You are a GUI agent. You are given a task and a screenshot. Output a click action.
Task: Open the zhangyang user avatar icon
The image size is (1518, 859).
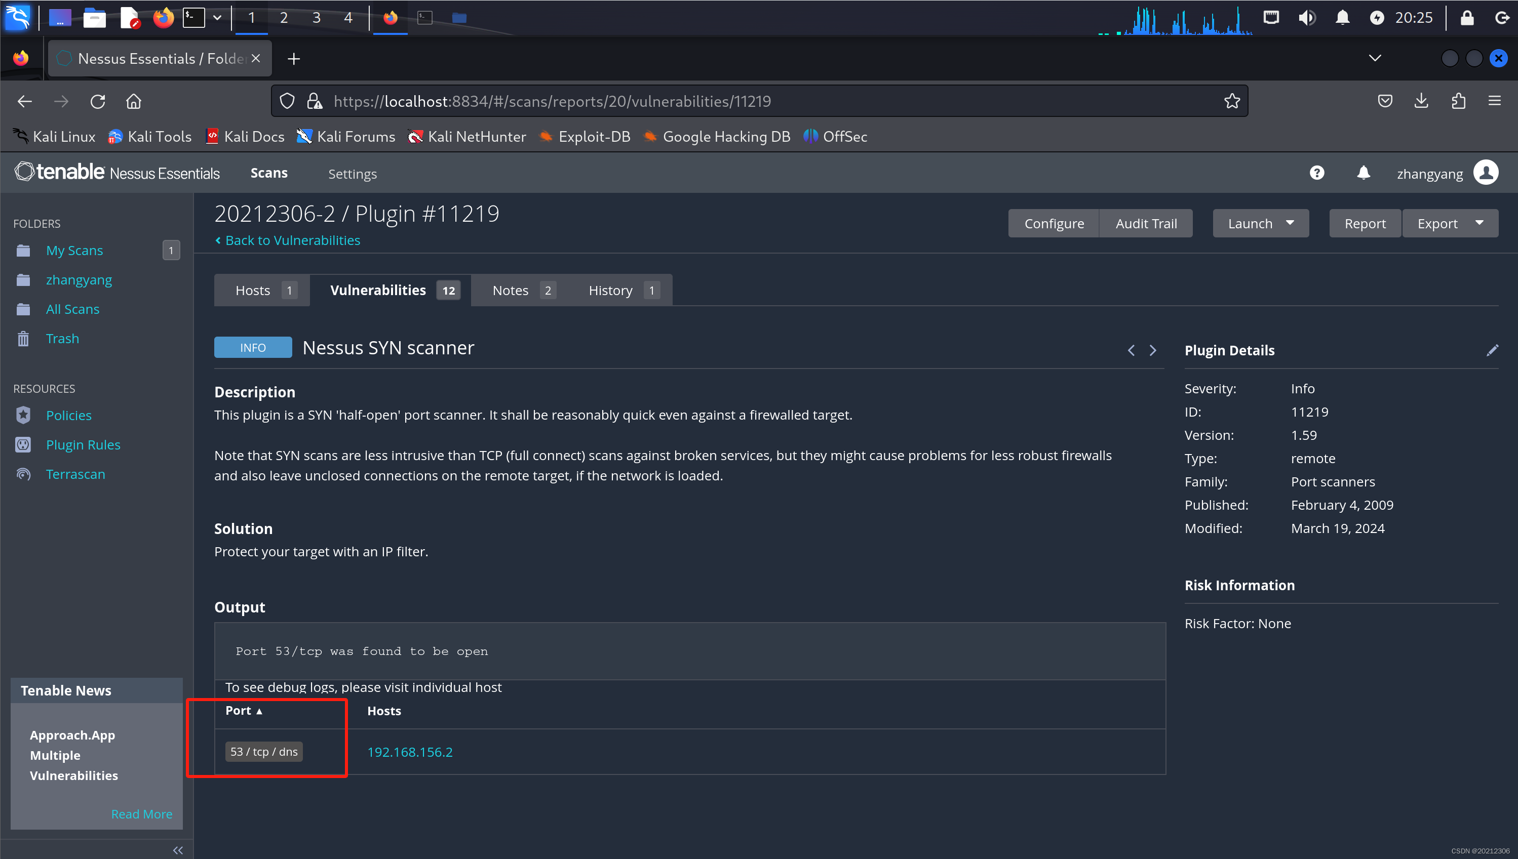point(1486,173)
